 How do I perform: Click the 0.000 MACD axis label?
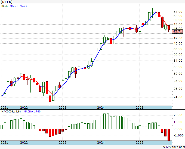pos(178,129)
